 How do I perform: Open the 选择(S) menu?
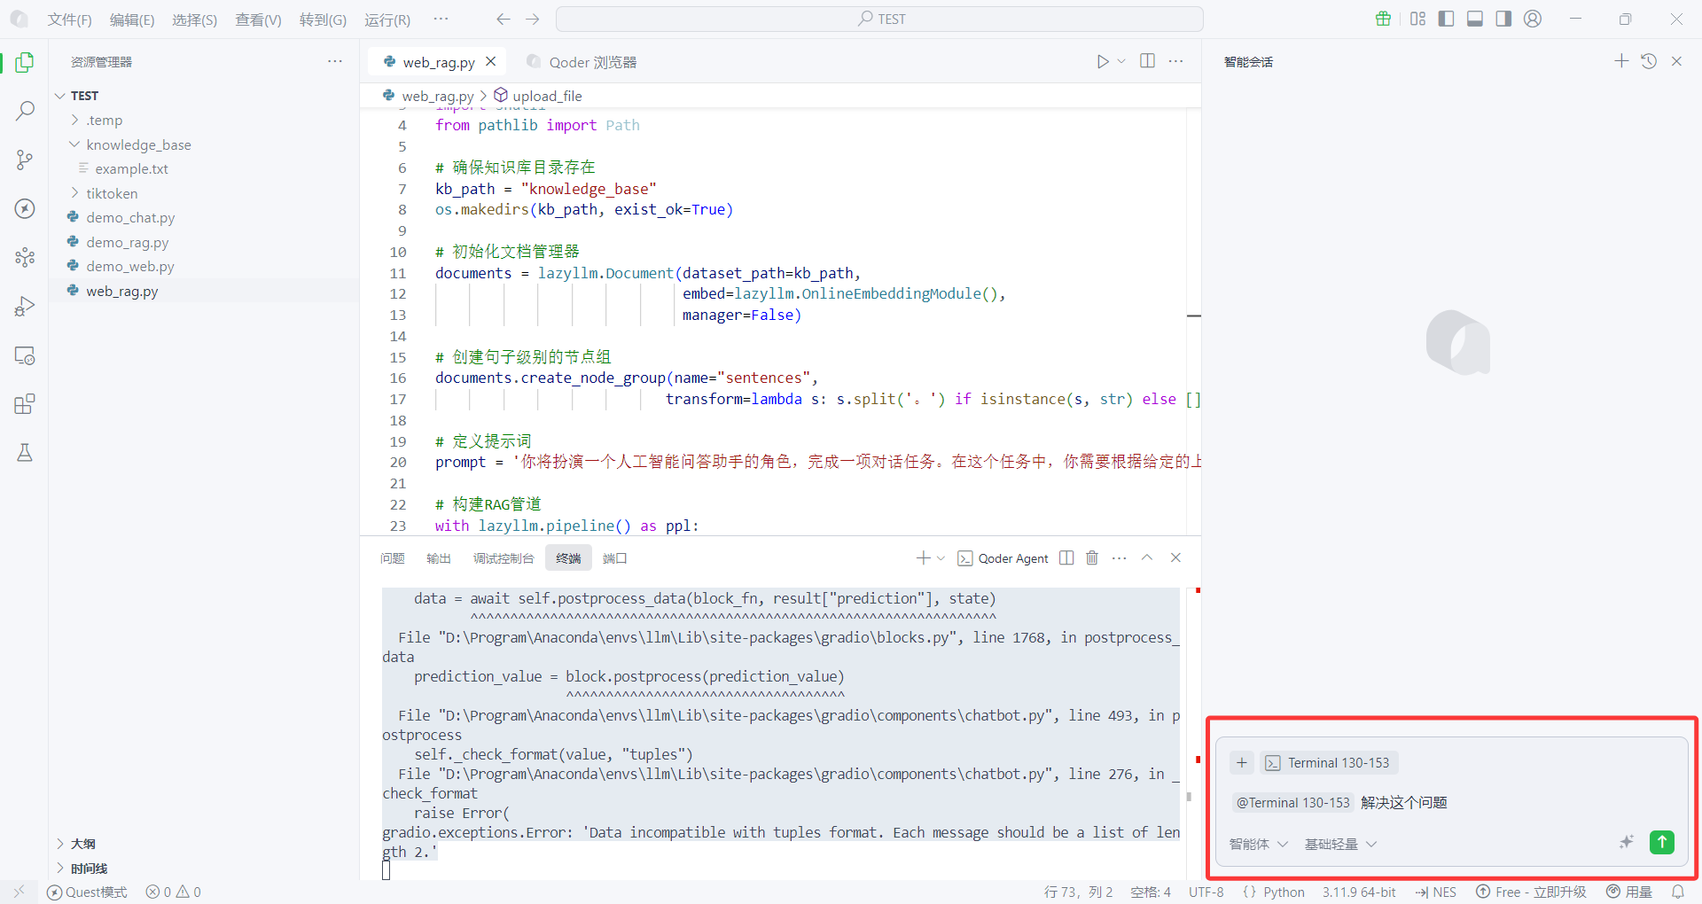194,19
